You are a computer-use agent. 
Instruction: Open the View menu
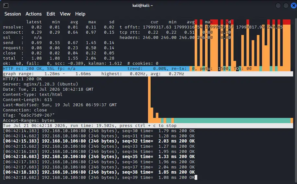tap(65, 14)
